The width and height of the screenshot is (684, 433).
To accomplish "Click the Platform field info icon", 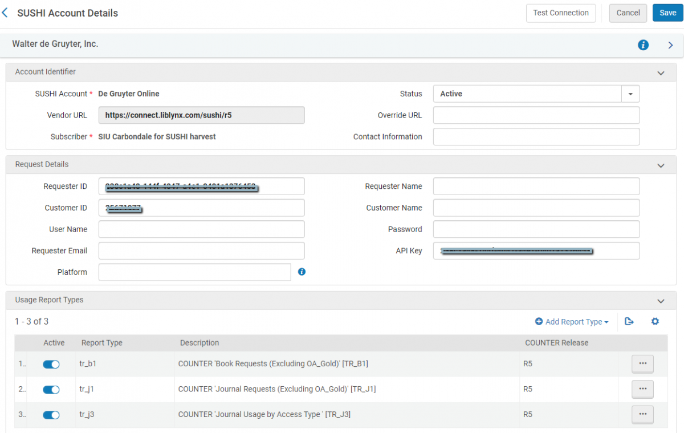I will 302,272.
